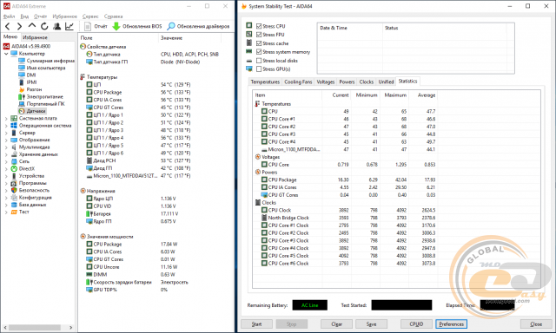The width and height of the screenshot is (556, 333).
Task: Click the Close button in stability test
Action: 536,323
